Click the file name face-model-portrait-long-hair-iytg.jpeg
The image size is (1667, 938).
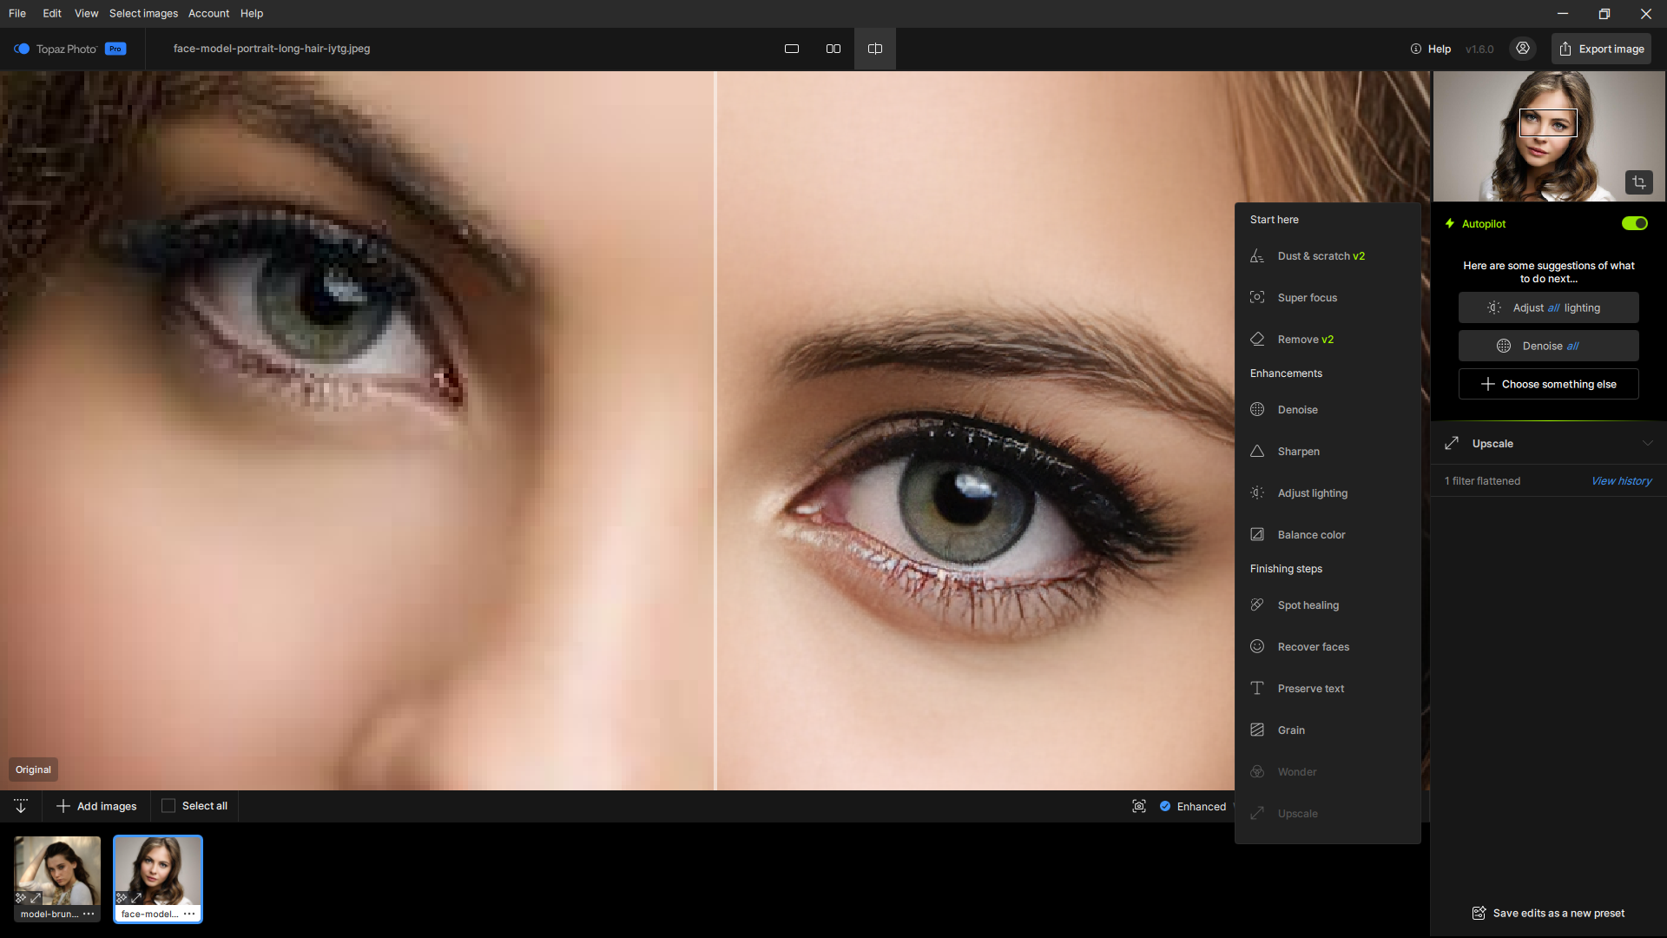click(272, 49)
